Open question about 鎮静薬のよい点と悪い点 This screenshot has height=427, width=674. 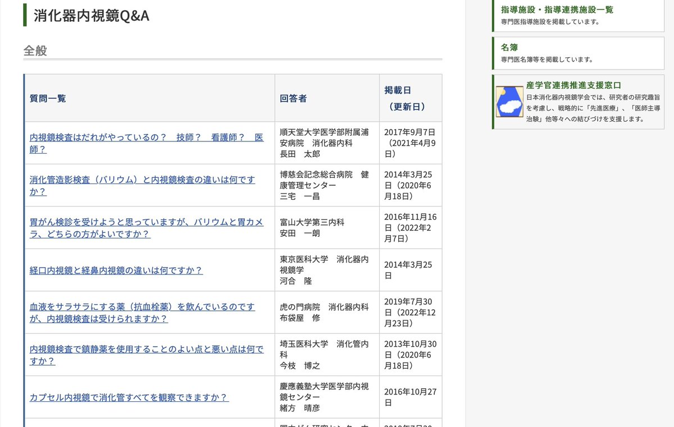(x=147, y=355)
